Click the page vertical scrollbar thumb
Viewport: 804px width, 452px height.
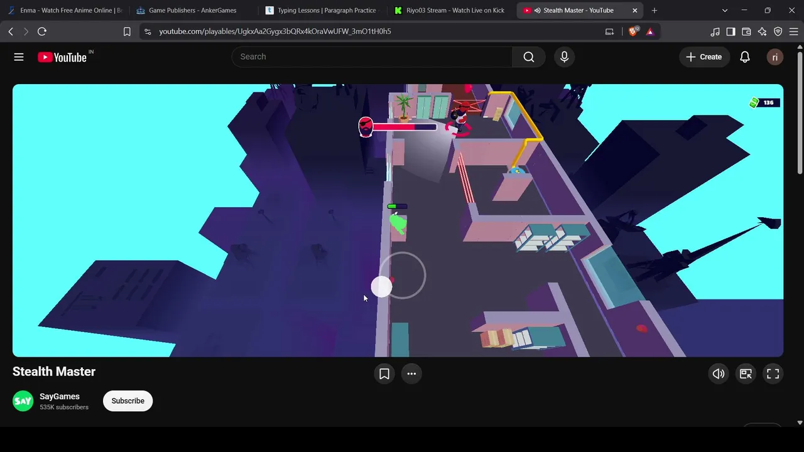click(800, 112)
